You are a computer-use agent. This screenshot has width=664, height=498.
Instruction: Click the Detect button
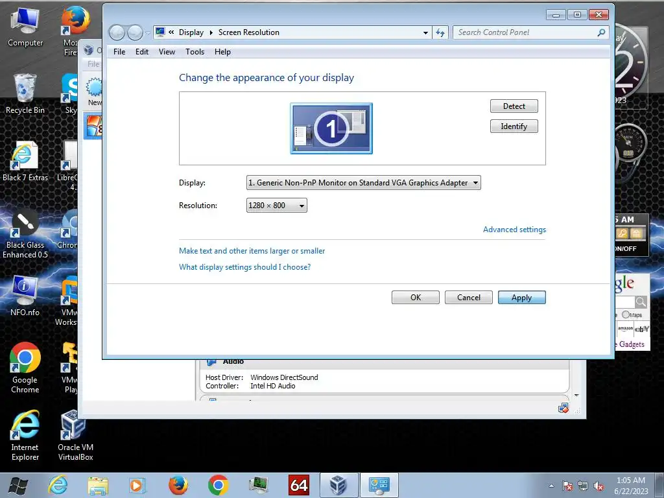click(514, 106)
